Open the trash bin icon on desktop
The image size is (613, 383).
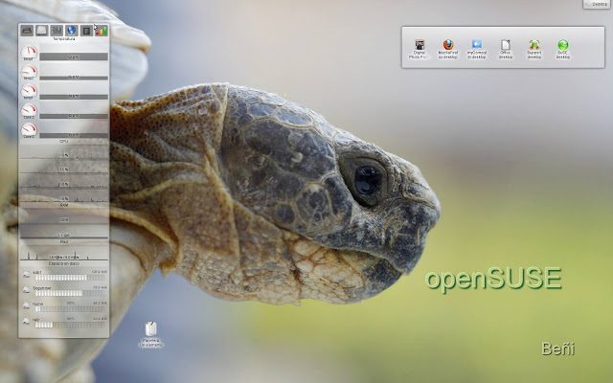click(152, 329)
